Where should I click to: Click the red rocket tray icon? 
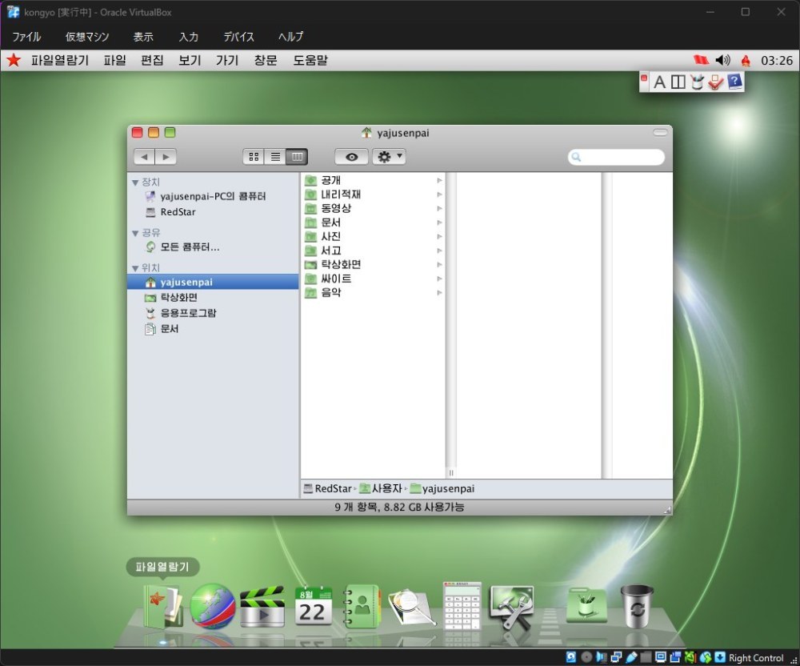[746, 61]
